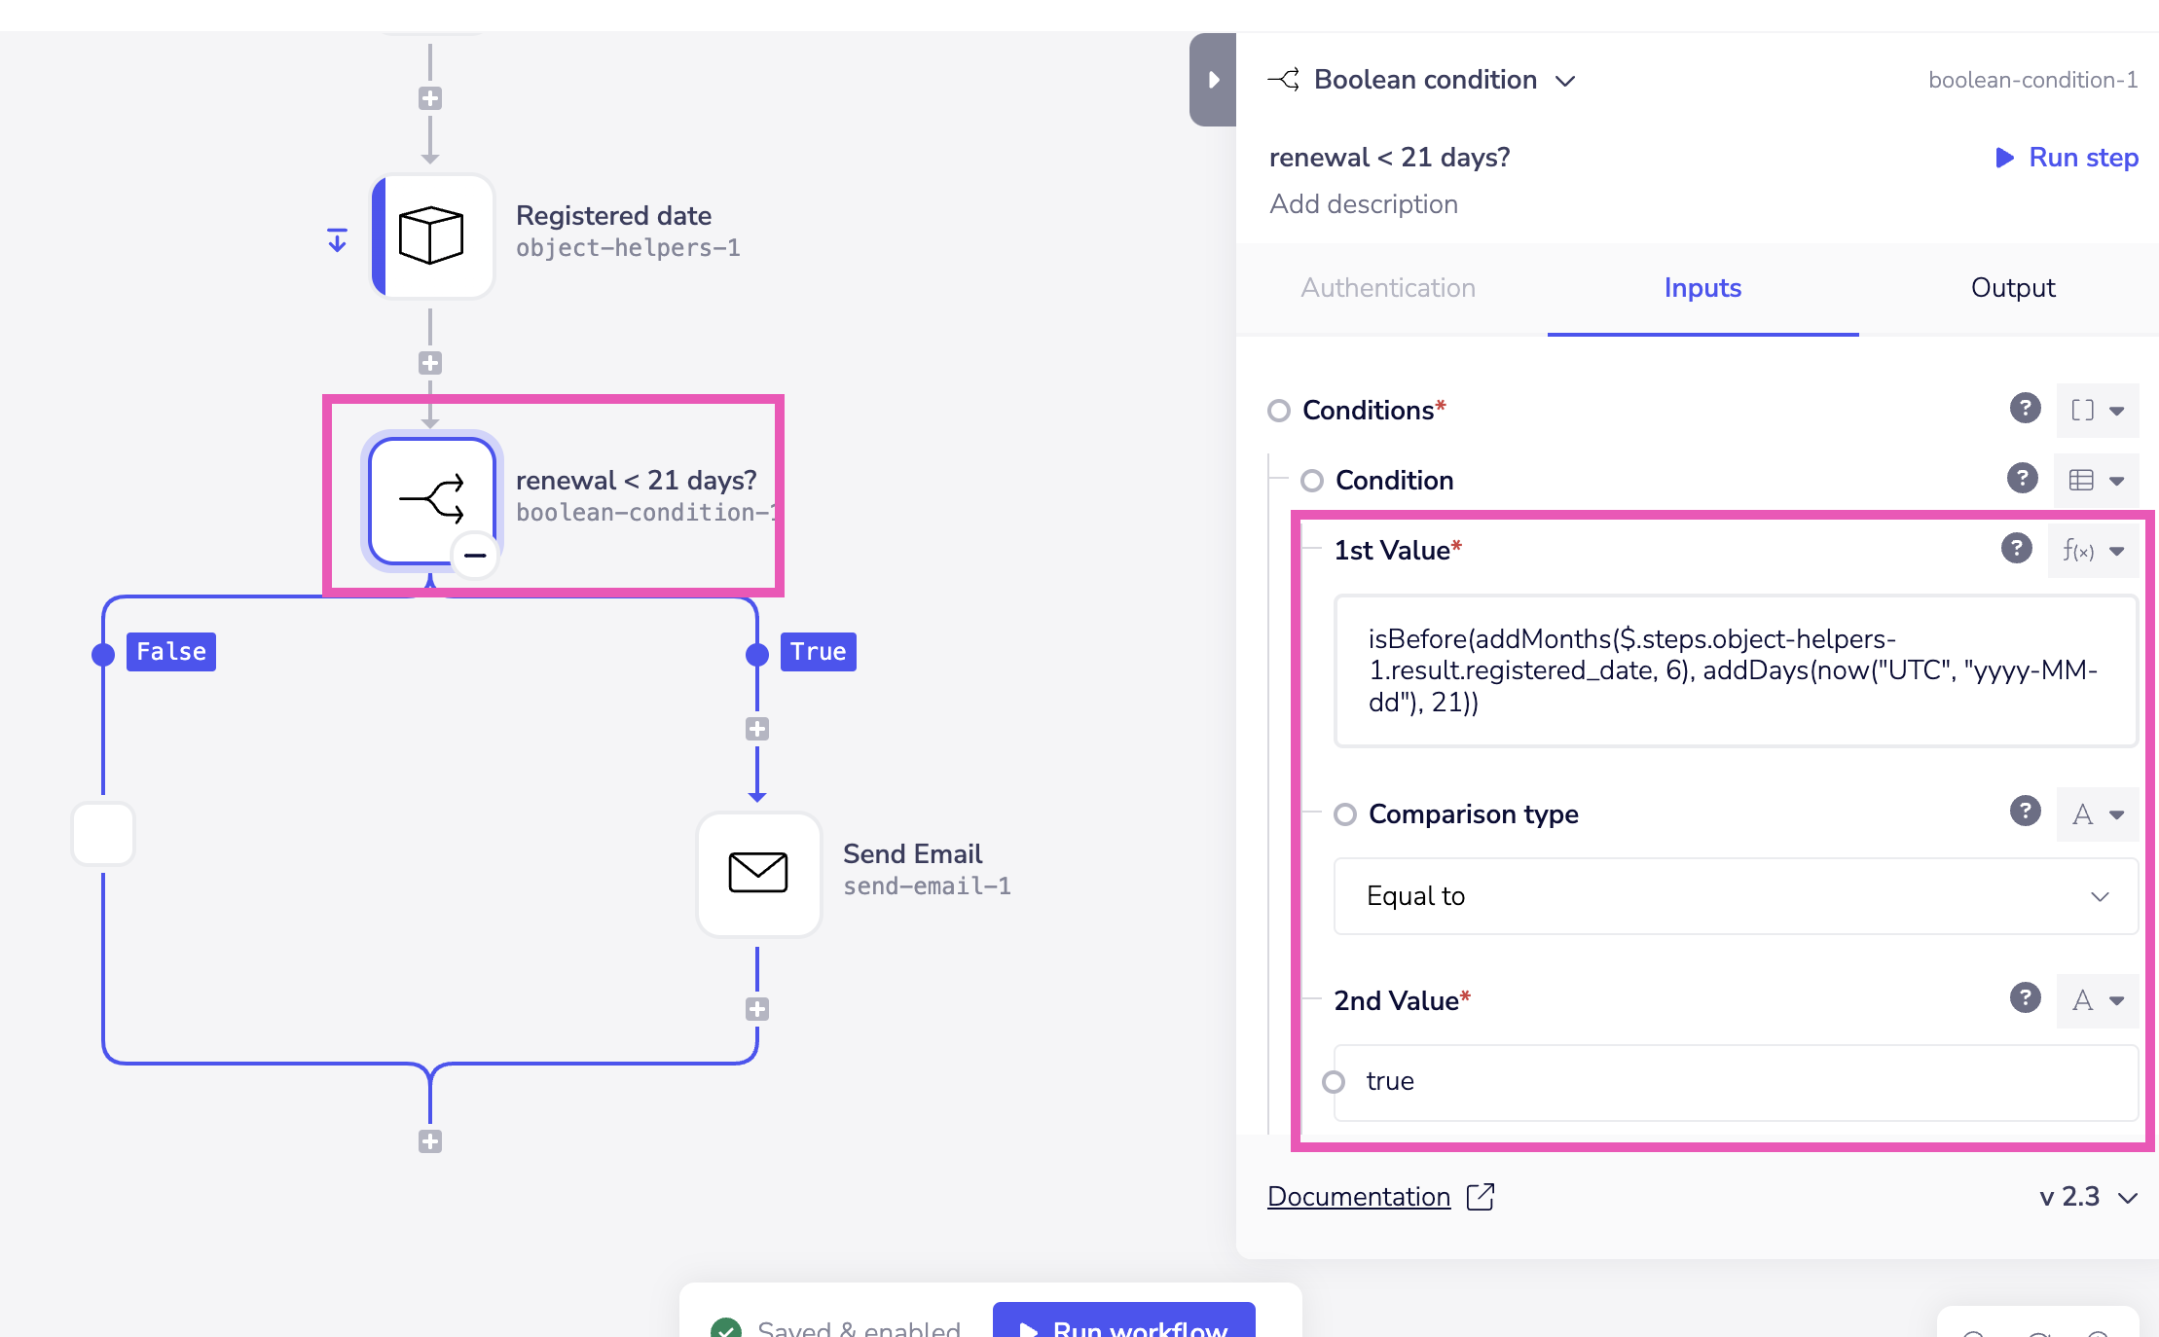2159x1337 pixels.
Task: Open the Documentation link
Action: pos(1359,1197)
